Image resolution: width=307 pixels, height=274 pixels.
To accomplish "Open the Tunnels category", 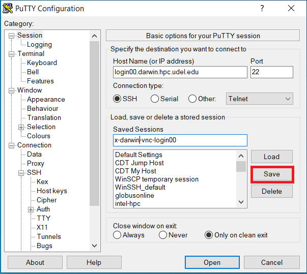I will coord(49,236).
